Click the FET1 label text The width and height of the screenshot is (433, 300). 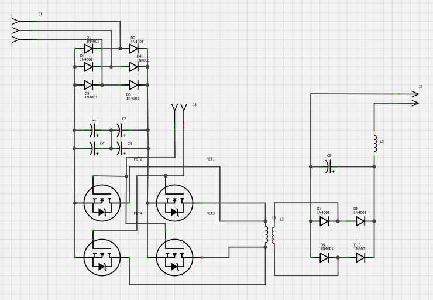click(x=211, y=159)
